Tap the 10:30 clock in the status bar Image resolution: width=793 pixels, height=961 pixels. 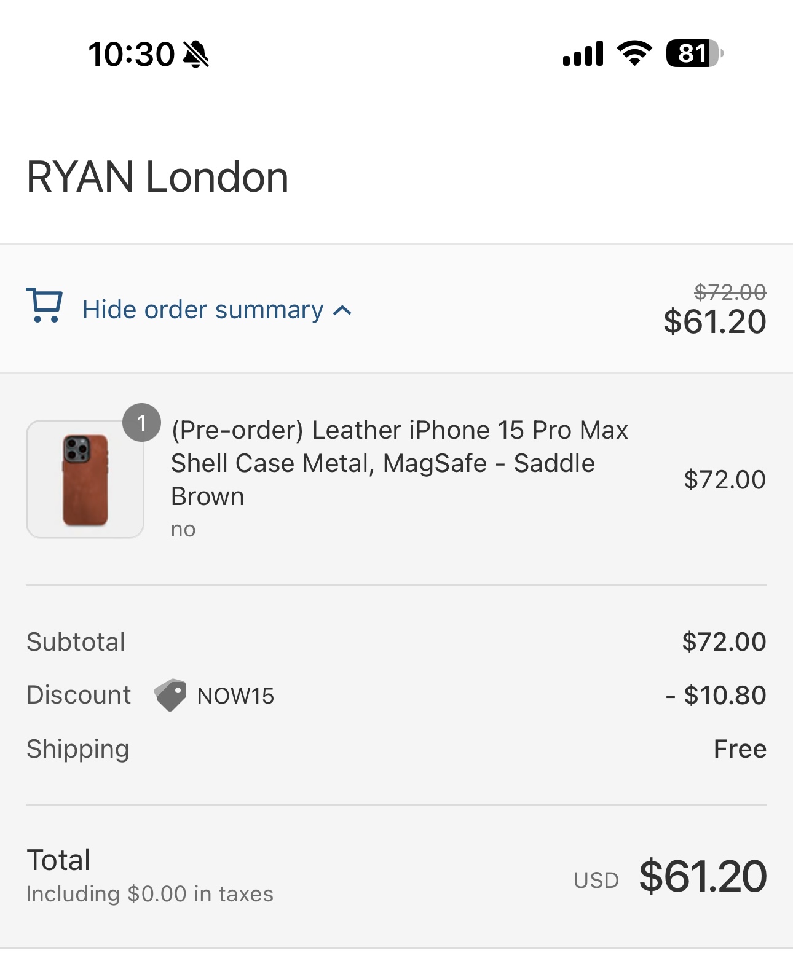pos(132,54)
